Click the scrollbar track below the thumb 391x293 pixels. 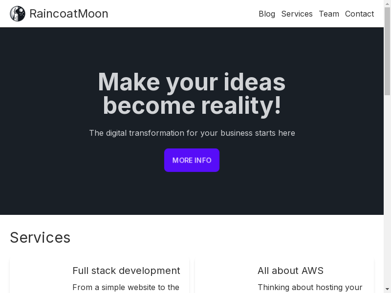pyautogui.click(x=387, y=195)
